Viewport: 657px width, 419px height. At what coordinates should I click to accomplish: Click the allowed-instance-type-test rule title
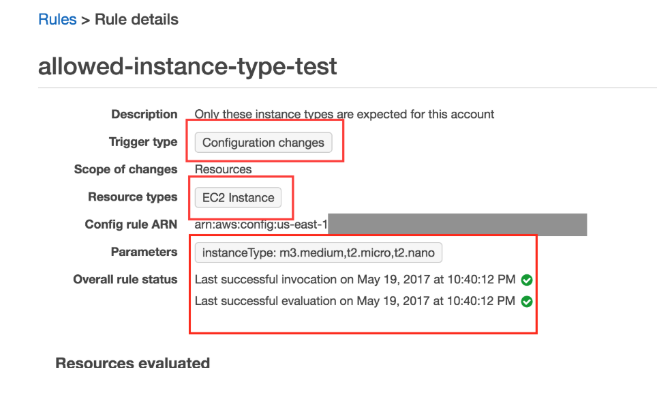[187, 66]
